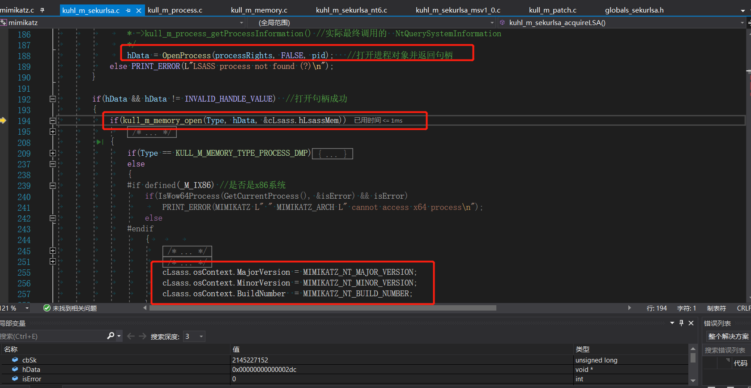
Task: Open the globals_sekurlsa.h tab
Action: pos(634,10)
